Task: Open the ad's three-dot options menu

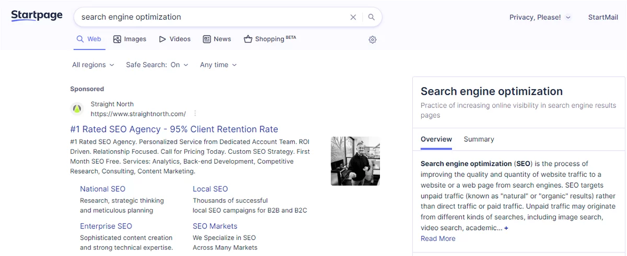Action: pos(195,114)
